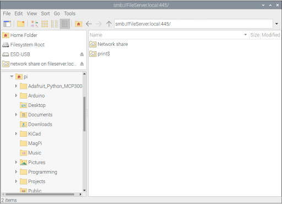The image size is (282, 204).
Task: Select the KiCad folder in tree
Action: tap(30, 134)
